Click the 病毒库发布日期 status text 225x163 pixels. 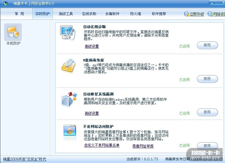tap(194, 159)
